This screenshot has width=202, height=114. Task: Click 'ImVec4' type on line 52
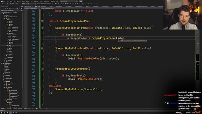[x=137, y=28]
